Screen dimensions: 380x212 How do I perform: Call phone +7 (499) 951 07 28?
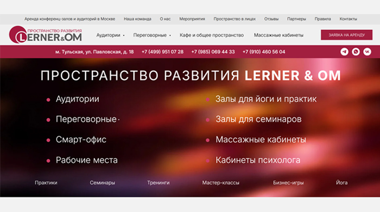(163, 52)
